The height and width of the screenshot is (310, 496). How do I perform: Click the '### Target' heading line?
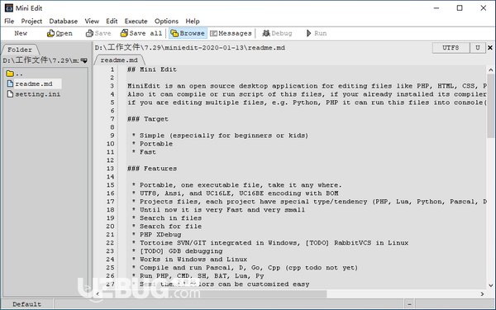pyautogui.click(x=148, y=119)
